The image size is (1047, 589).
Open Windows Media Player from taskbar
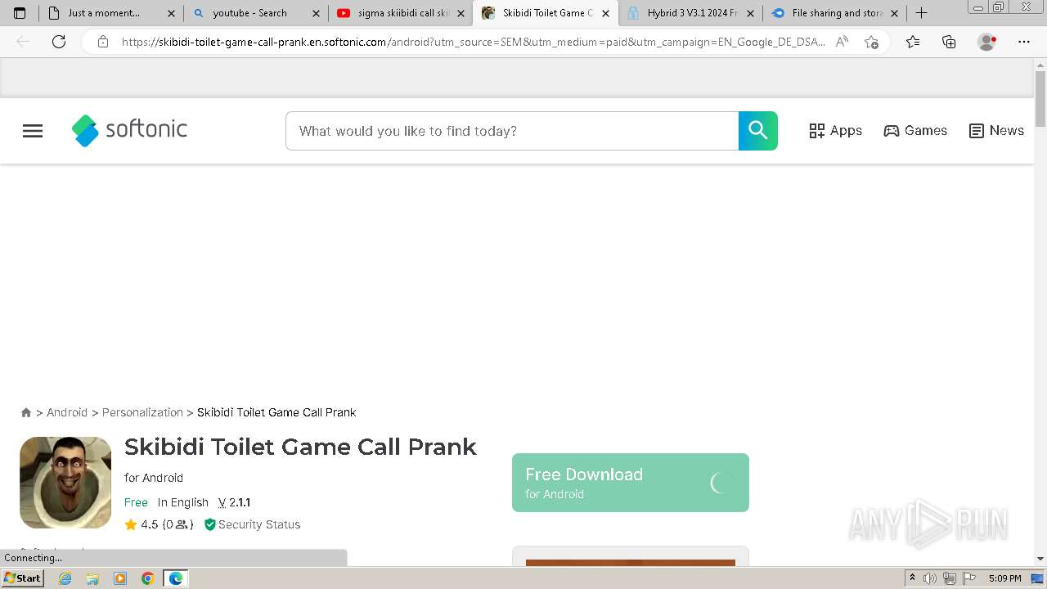120,578
